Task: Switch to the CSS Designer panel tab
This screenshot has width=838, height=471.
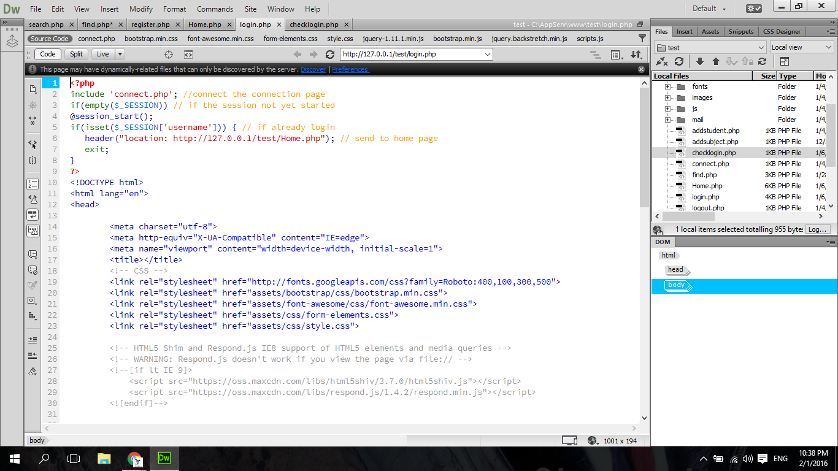Action: (782, 31)
